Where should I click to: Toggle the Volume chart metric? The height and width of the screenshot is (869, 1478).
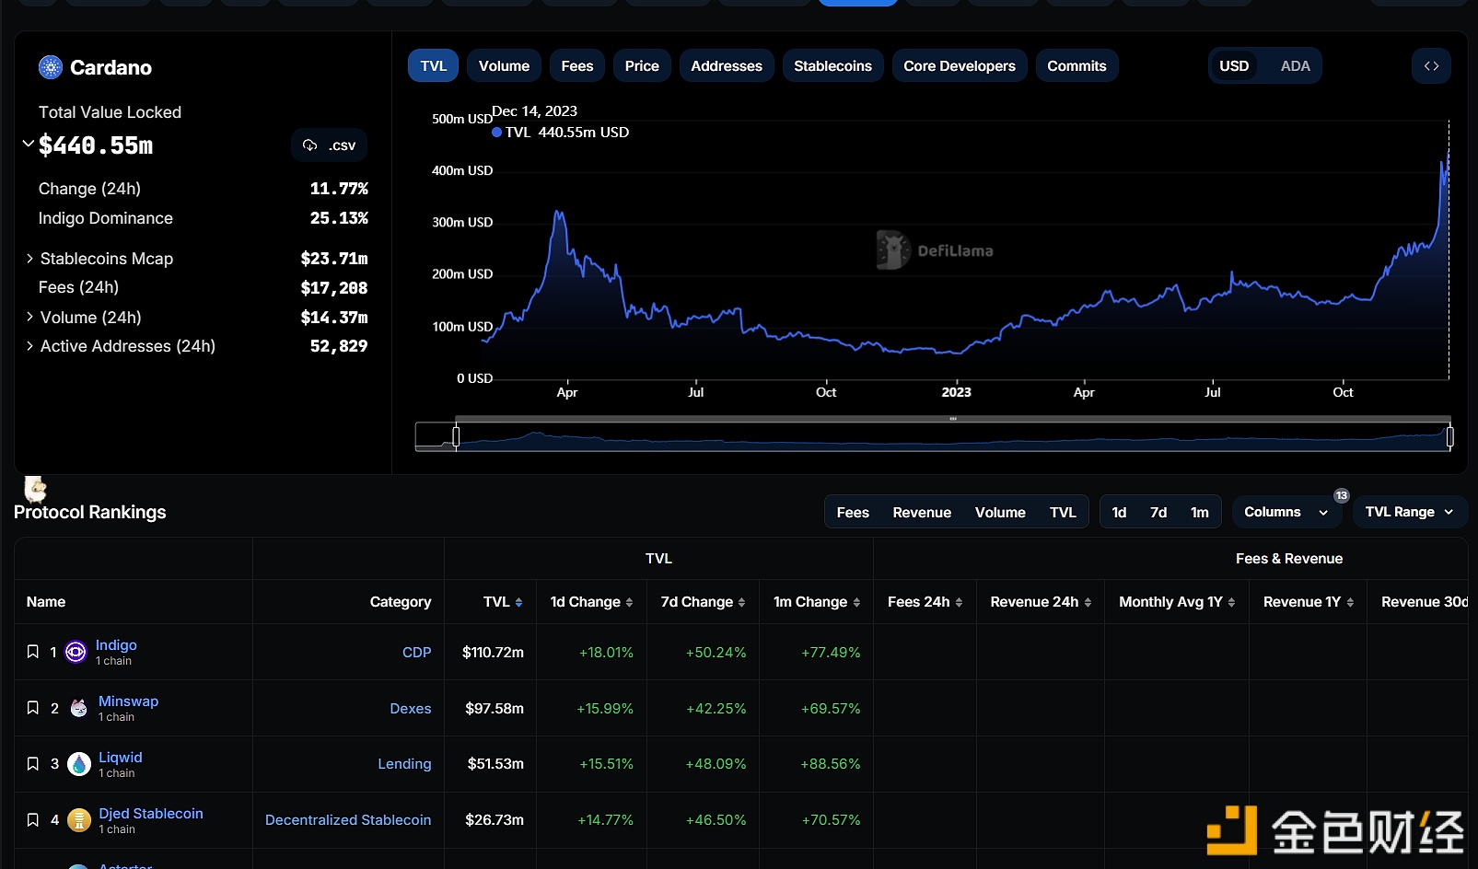[x=504, y=66]
